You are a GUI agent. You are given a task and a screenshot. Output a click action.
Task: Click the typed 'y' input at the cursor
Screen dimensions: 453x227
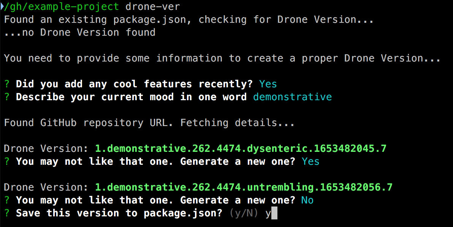(x=268, y=214)
